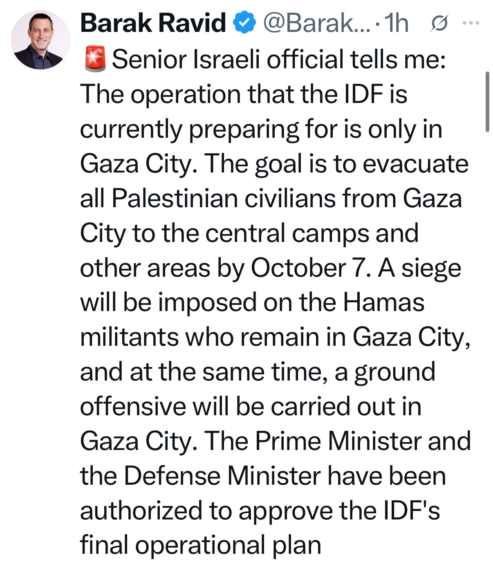The width and height of the screenshot is (493, 573).
Task: Click the blue verified checkmark badge
Action: coord(244,23)
